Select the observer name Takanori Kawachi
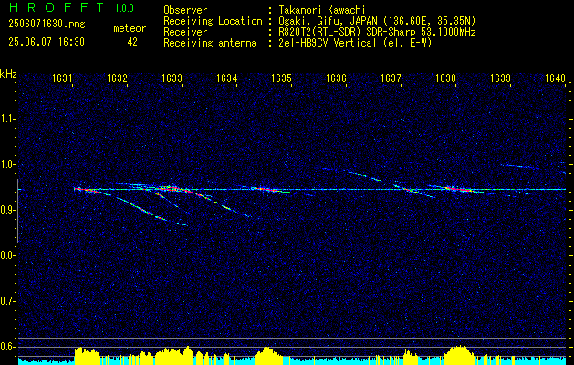The width and height of the screenshot is (574, 365). coord(321,10)
